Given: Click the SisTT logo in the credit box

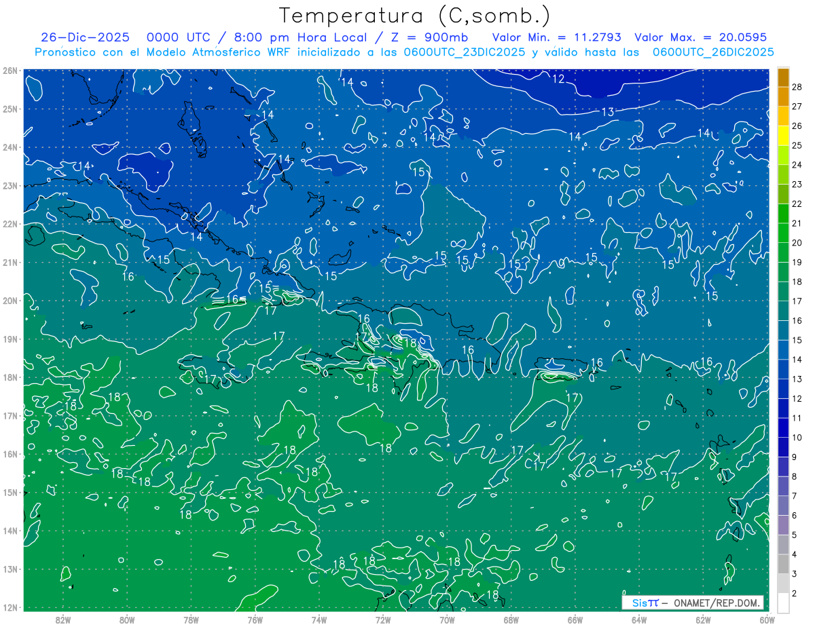Looking at the screenshot, I should click(645, 603).
